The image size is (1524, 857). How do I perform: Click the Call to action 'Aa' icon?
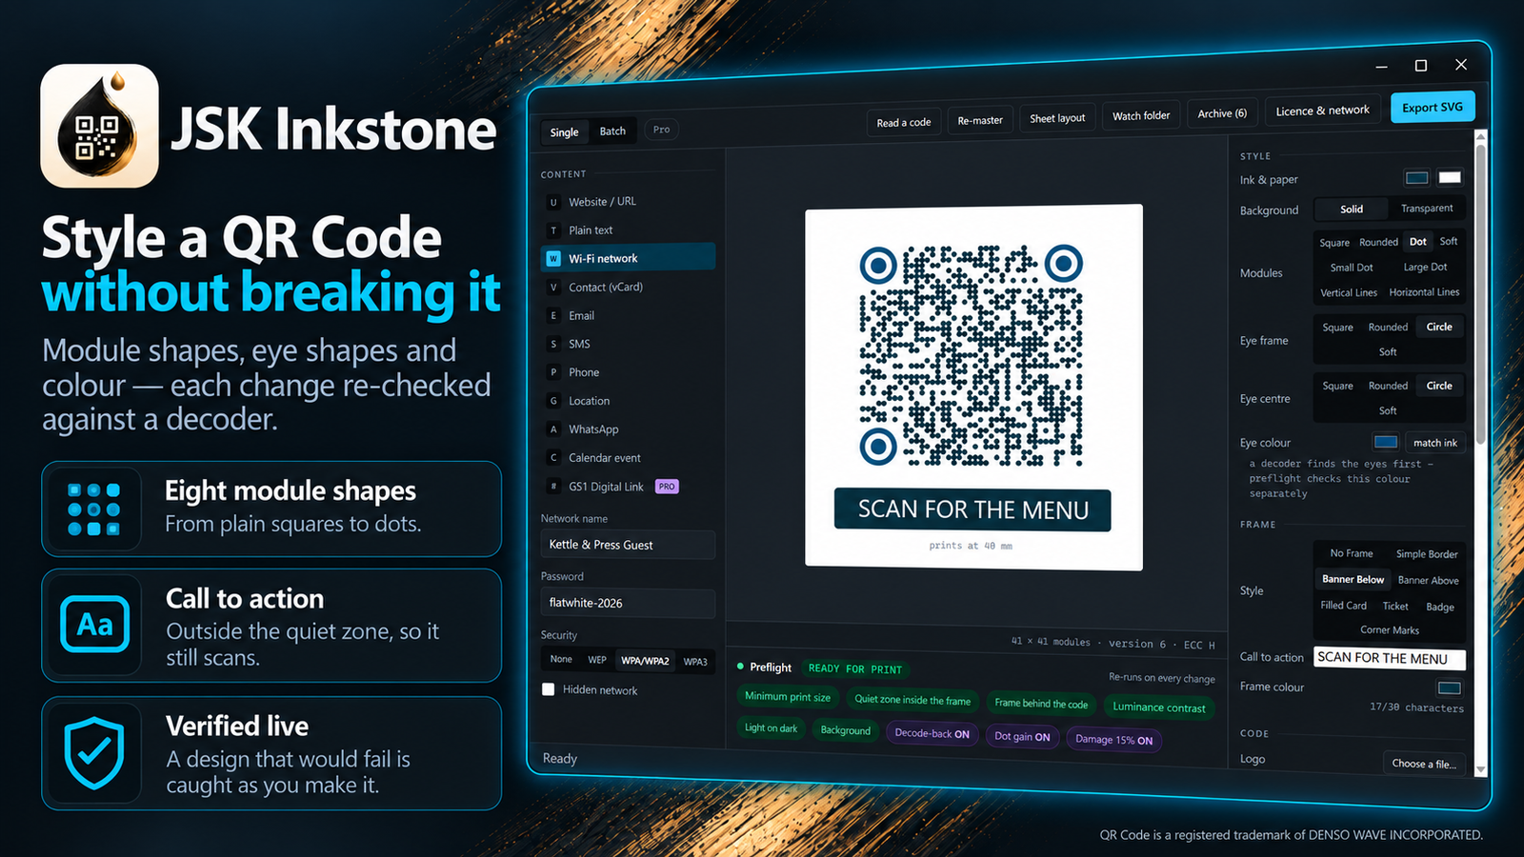coord(94,625)
